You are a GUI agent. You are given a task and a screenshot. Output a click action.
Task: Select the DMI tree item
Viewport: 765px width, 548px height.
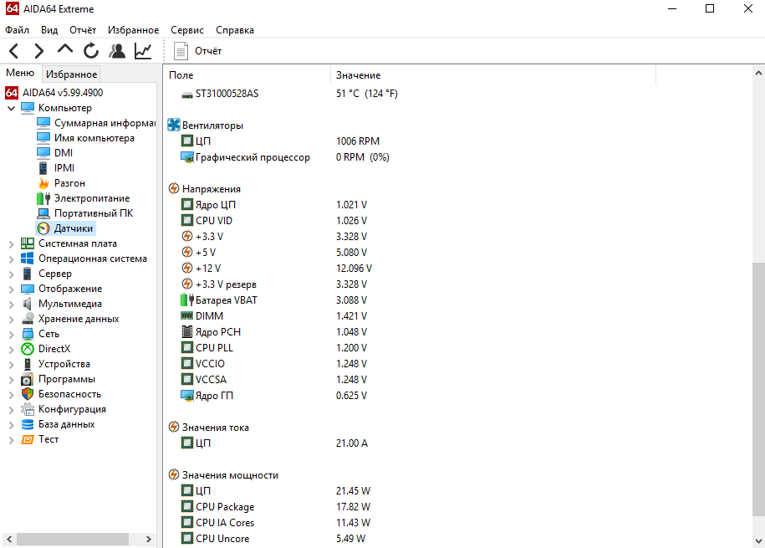click(64, 153)
